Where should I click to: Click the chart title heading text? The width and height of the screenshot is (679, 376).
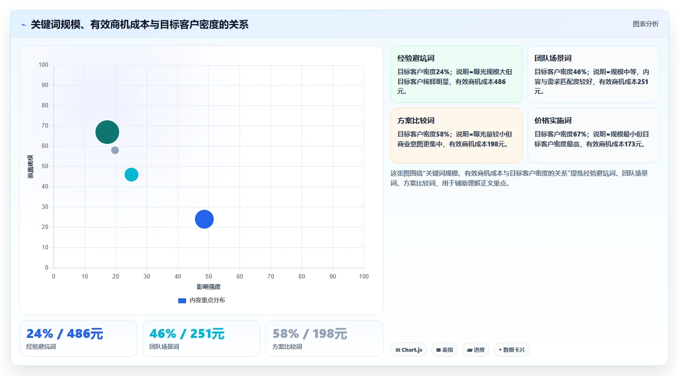(x=140, y=24)
